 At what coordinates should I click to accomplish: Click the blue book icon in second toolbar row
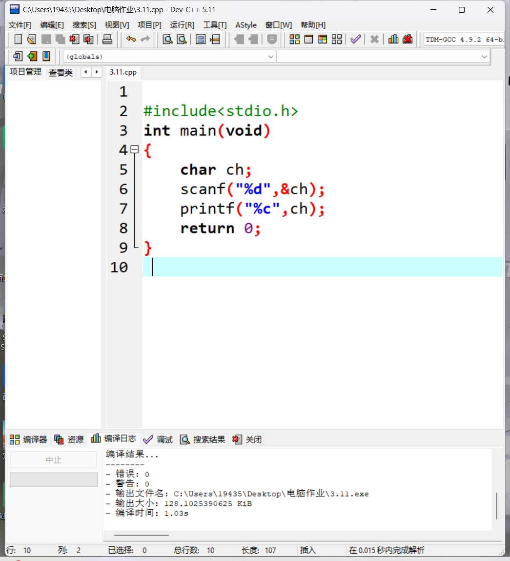tap(46, 56)
